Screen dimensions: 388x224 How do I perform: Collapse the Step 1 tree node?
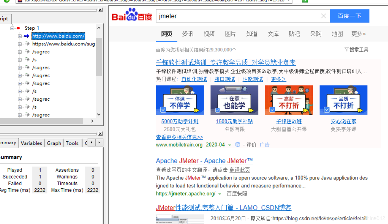pyautogui.click(x=12, y=28)
